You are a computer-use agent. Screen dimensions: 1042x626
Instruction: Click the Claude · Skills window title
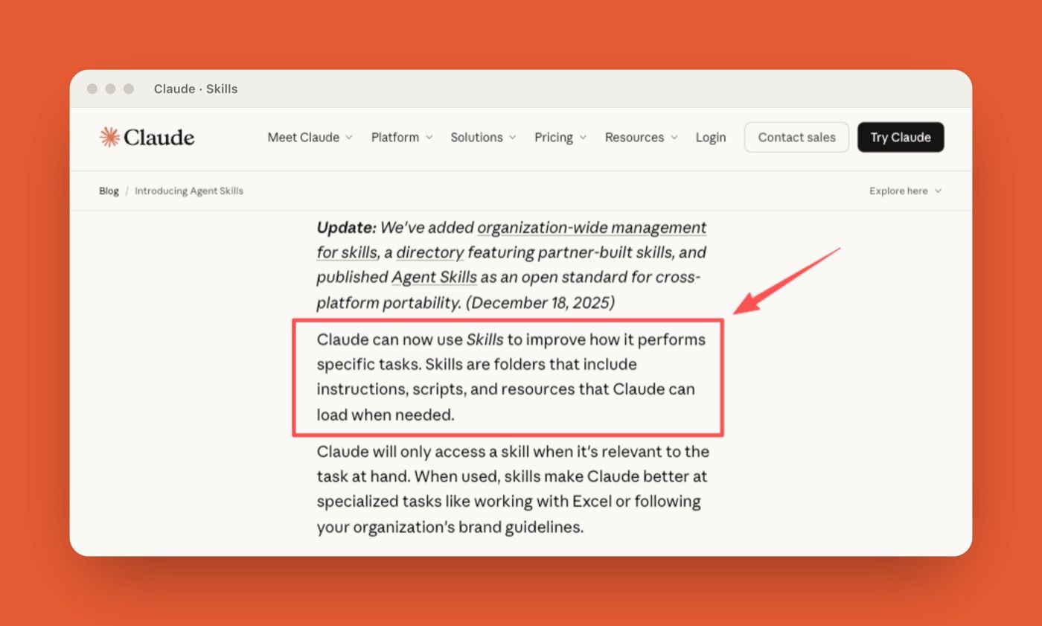click(x=196, y=89)
